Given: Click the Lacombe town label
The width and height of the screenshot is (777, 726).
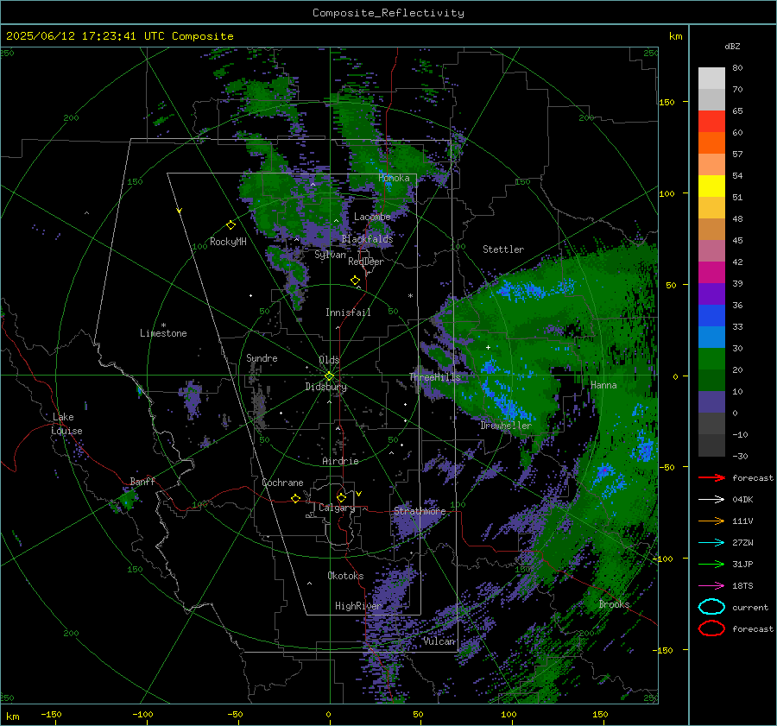Looking at the screenshot, I should [x=372, y=217].
